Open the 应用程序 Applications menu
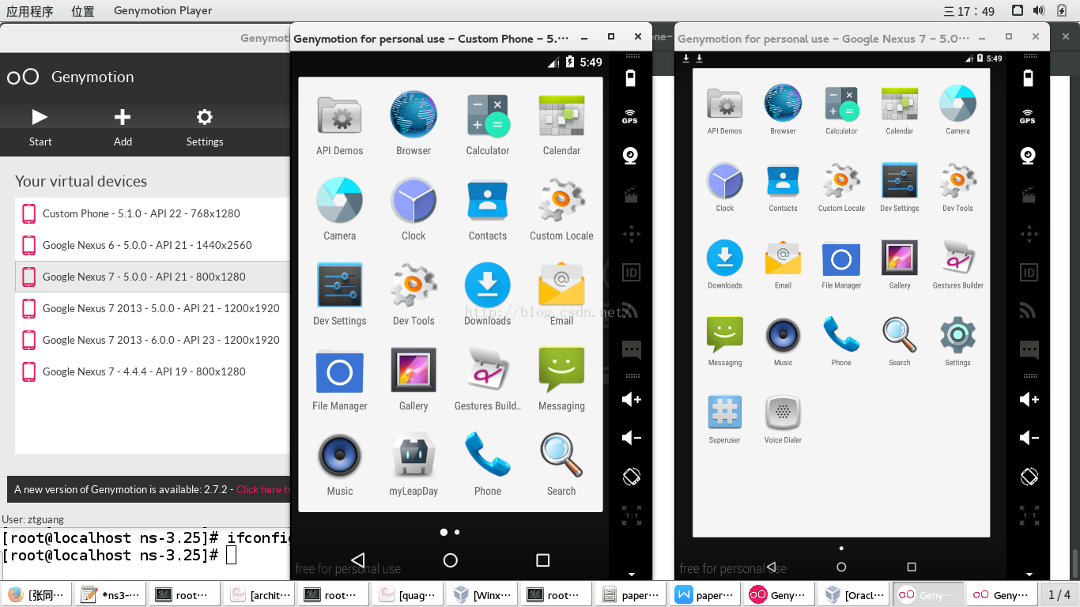The height and width of the screenshot is (607, 1080). point(30,11)
